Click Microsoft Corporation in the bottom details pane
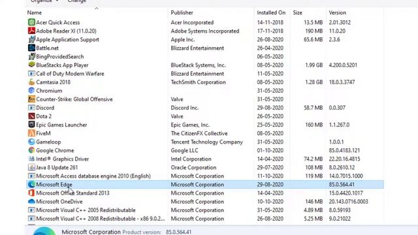Viewport: 418px width, 235px height. 91,232
